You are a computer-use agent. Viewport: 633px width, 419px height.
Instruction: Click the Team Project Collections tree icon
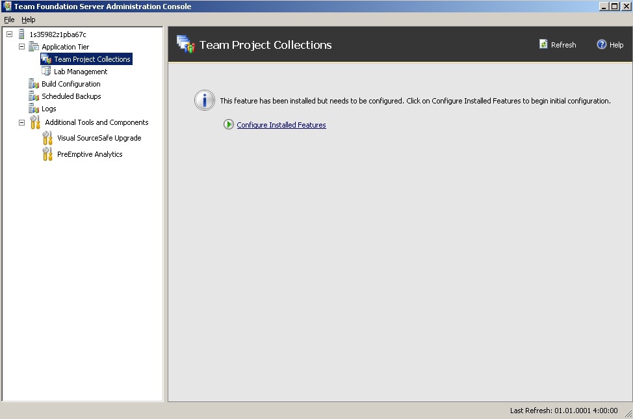[46, 59]
